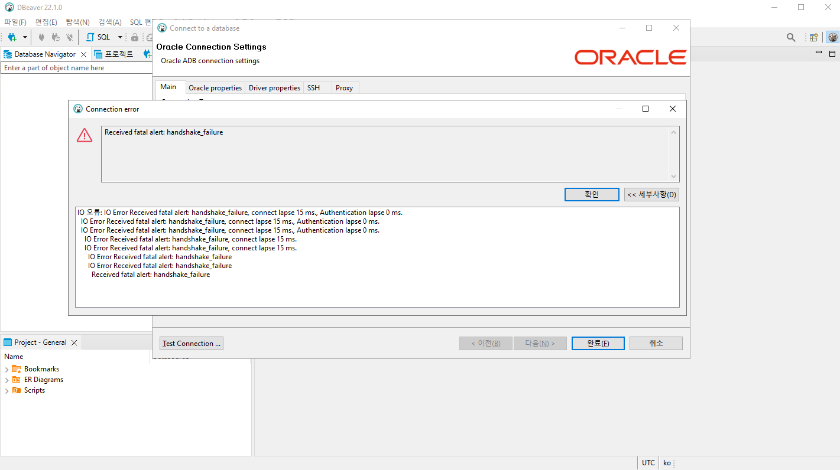Screen dimensions: 840x470
Task: Close the Connection error dialog
Action: (673, 109)
